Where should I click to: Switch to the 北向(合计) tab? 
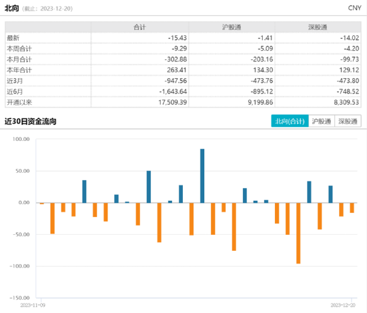290,121
